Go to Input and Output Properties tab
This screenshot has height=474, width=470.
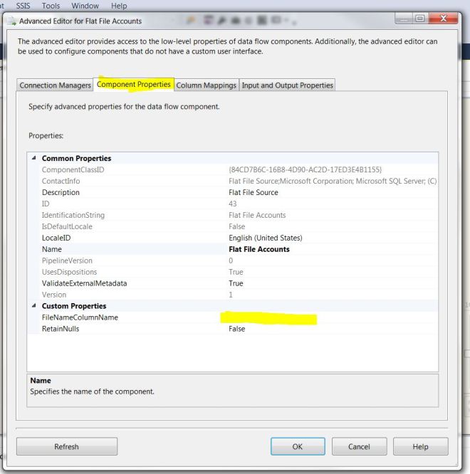(287, 85)
